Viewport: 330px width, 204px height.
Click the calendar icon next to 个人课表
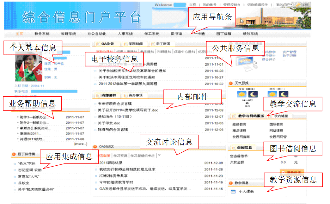pos(233,192)
